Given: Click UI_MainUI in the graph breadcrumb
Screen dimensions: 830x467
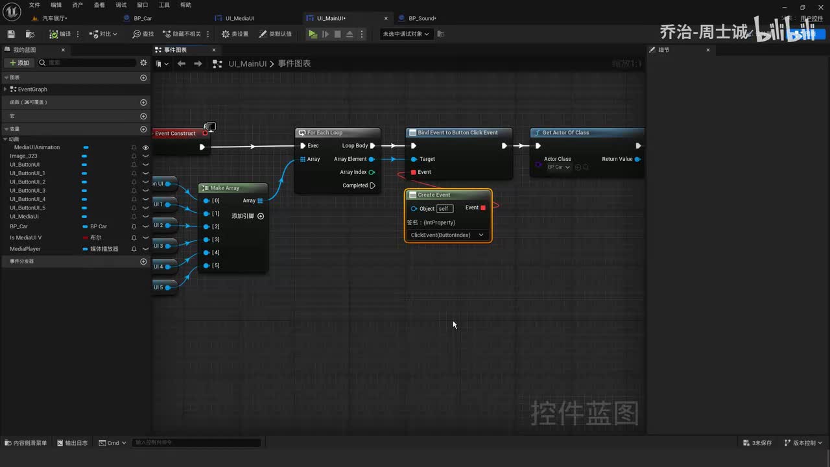Looking at the screenshot, I should pos(248,64).
